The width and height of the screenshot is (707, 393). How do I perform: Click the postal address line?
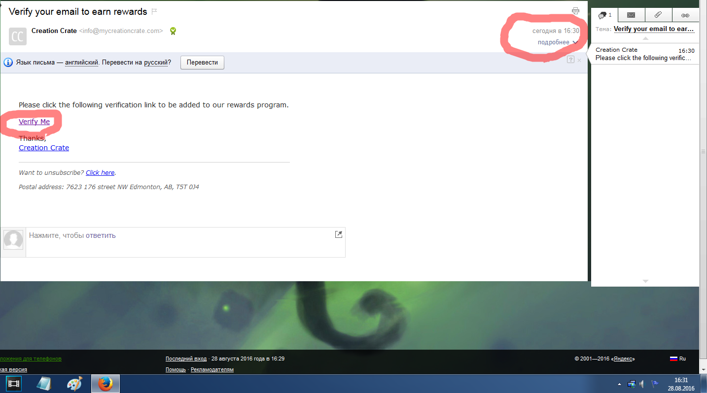tap(109, 187)
